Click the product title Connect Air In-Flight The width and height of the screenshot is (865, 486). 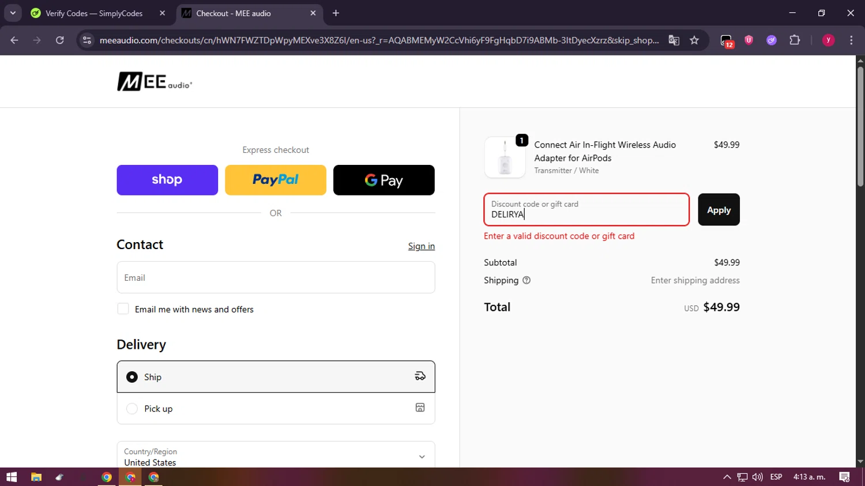click(x=605, y=151)
